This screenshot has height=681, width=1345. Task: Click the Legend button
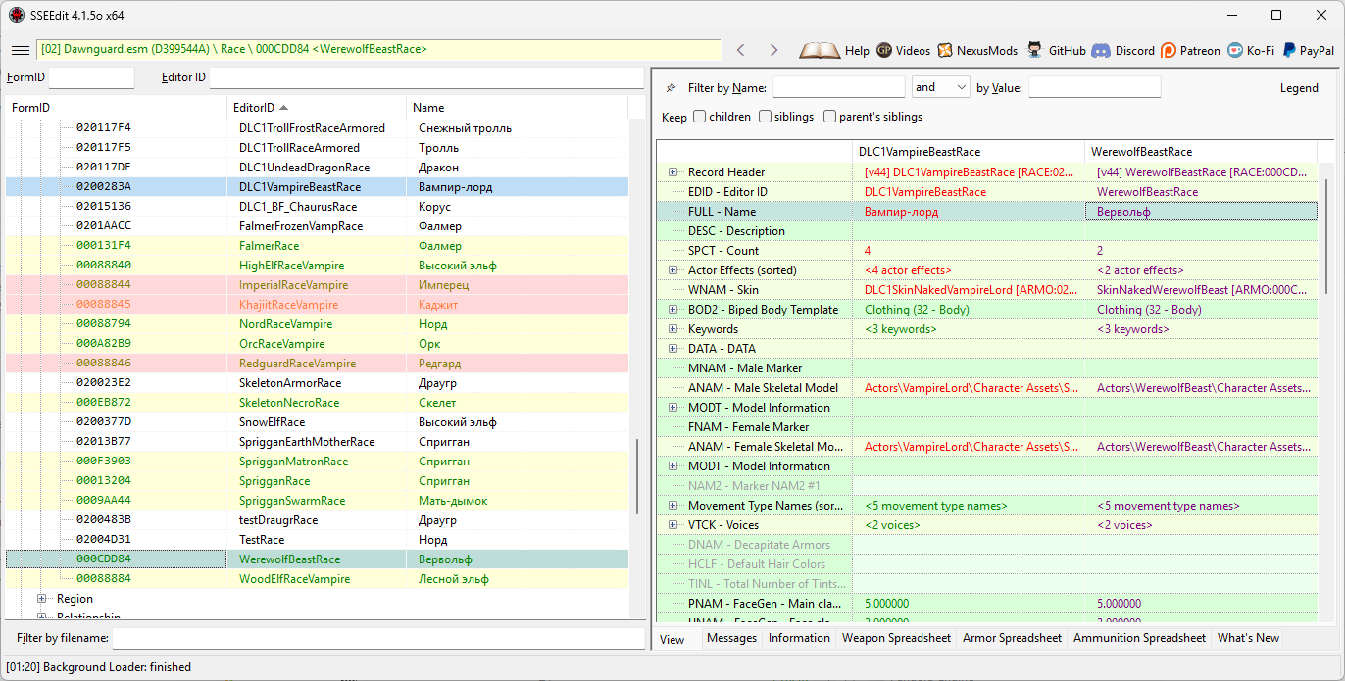(1299, 88)
